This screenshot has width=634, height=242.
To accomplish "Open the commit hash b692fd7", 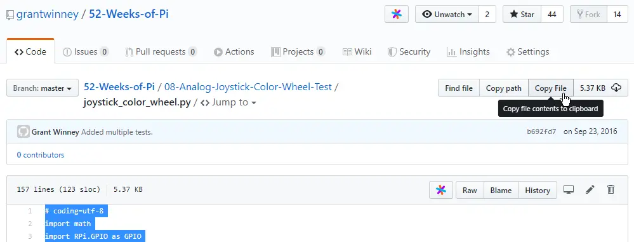I will pyautogui.click(x=541, y=131).
